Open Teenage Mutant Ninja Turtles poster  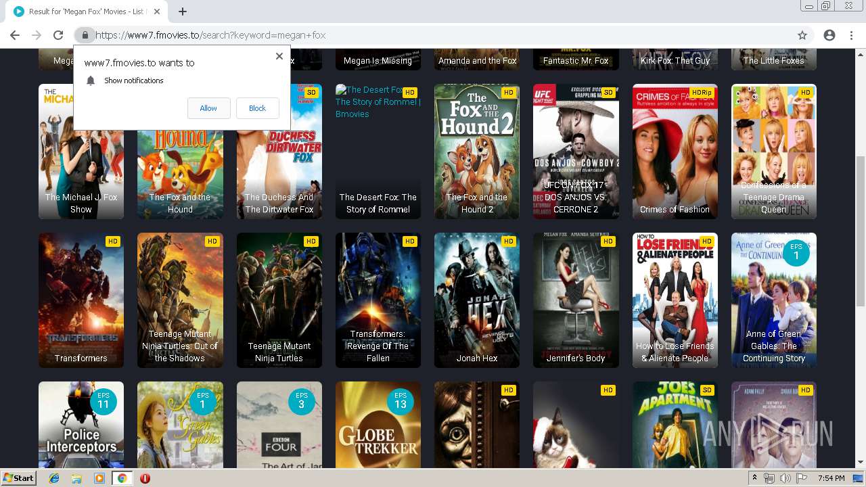point(279,300)
